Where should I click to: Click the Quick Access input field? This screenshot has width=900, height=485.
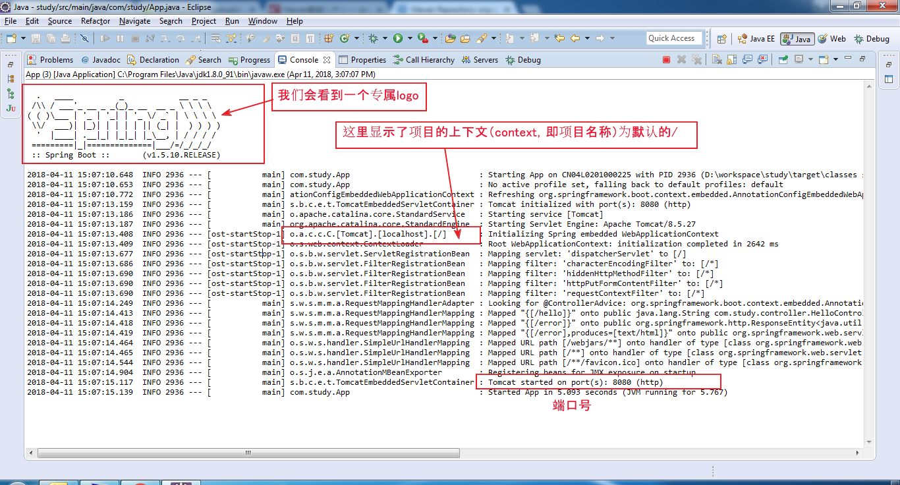tap(674, 38)
